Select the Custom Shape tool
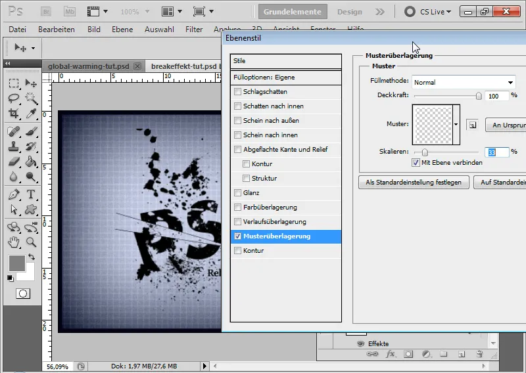 (x=31, y=209)
